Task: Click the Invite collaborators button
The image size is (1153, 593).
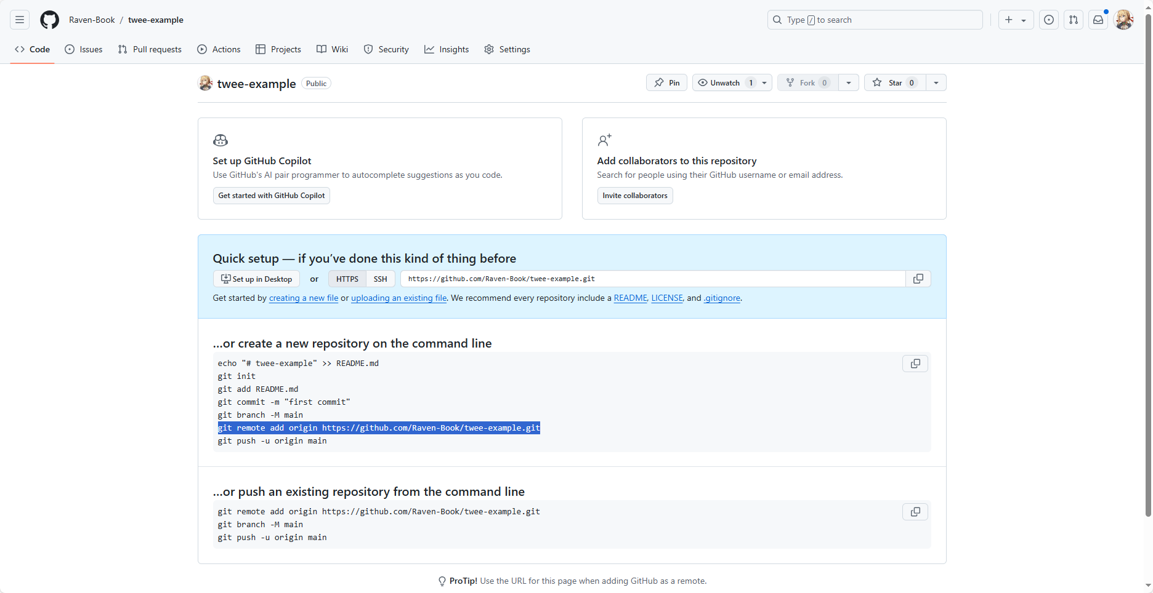Action: pos(635,196)
